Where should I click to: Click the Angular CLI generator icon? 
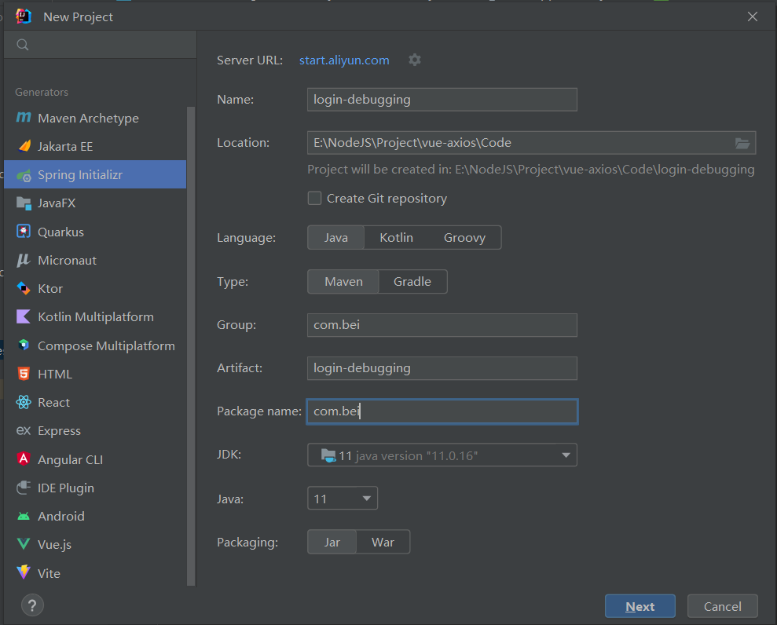pos(24,459)
